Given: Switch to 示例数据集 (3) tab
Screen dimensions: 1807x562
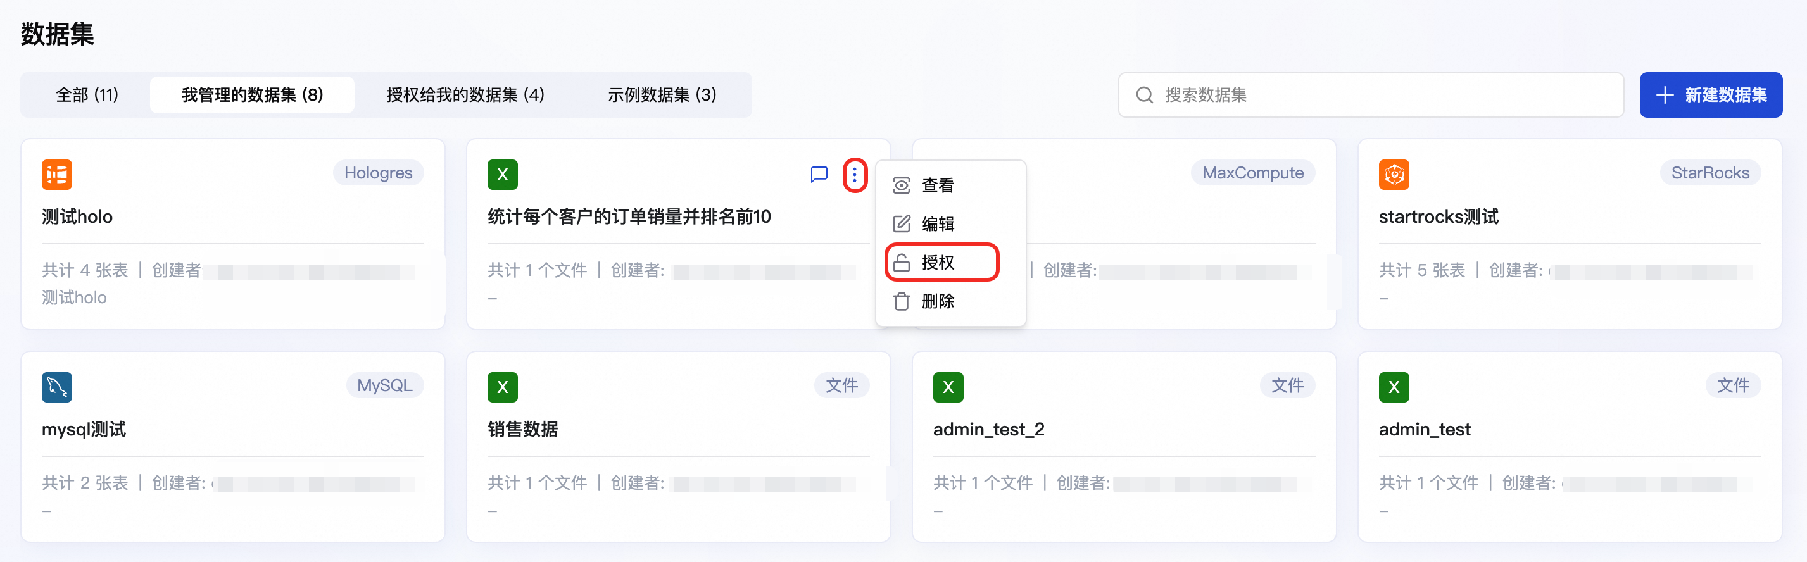Looking at the screenshot, I should coord(662,94).
